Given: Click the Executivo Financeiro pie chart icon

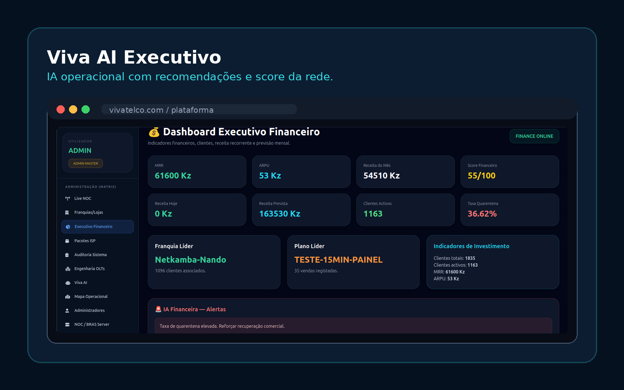Looking at the screenshot, I should click(x=68, y=227).
